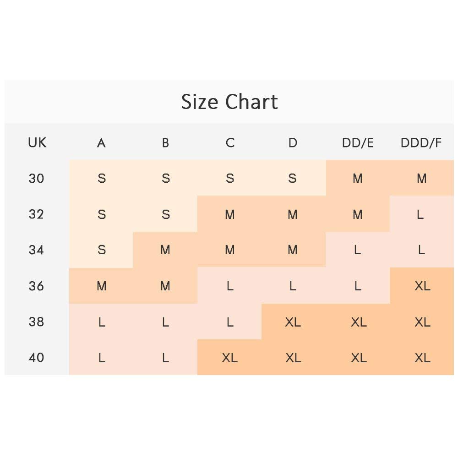Select the A cup column header
This screenshot has width=458, height=458.
[x=101, y=143]
